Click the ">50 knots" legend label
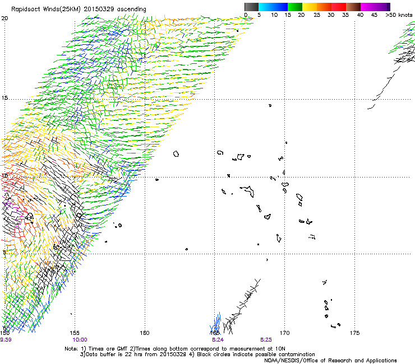Image resolution: width=415 pixels, height=364 pixels. [x=399, y=15]
